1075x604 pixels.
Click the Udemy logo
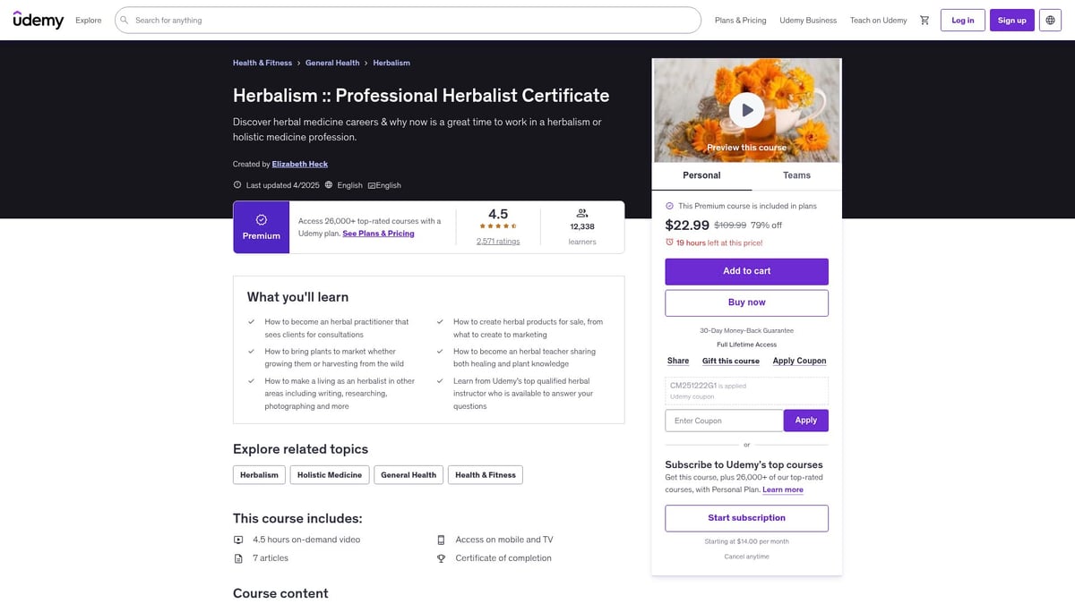click(x=39, y=19)
